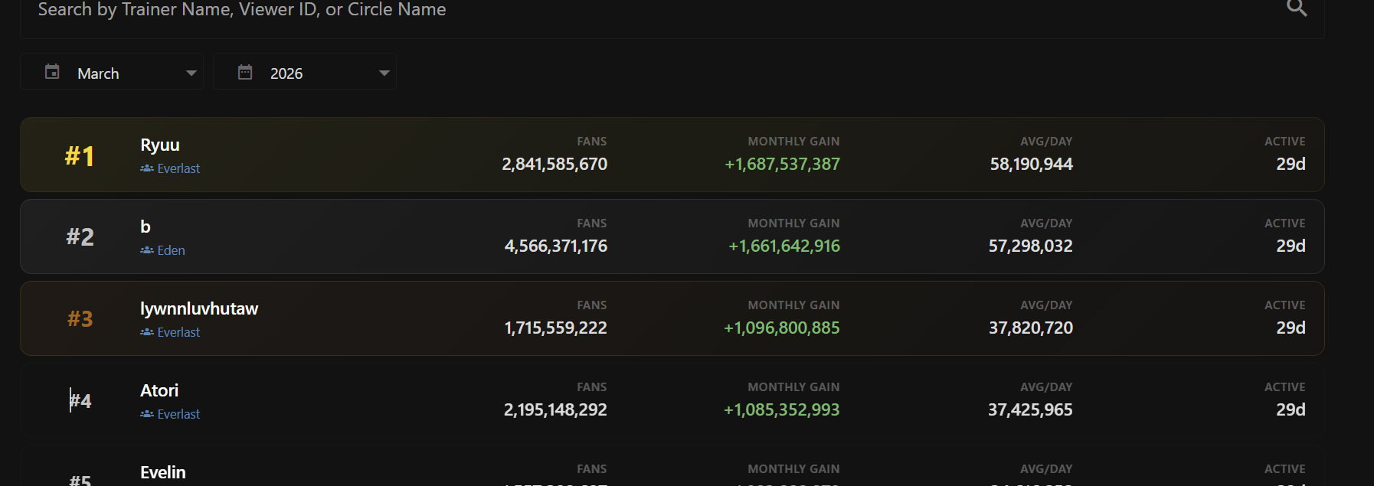Click fans value 2,841,585,670
This screenshot has width=1374, height=486.
(x=555, y=164)
